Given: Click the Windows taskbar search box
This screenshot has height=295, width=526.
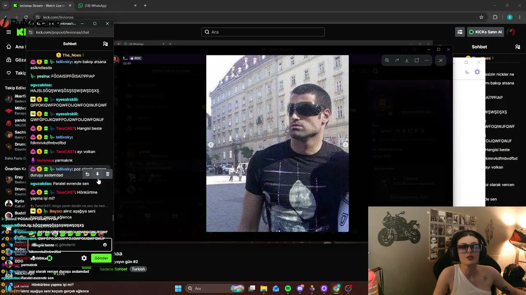Looking at the screenshot, I should click(x=215, y=288).
